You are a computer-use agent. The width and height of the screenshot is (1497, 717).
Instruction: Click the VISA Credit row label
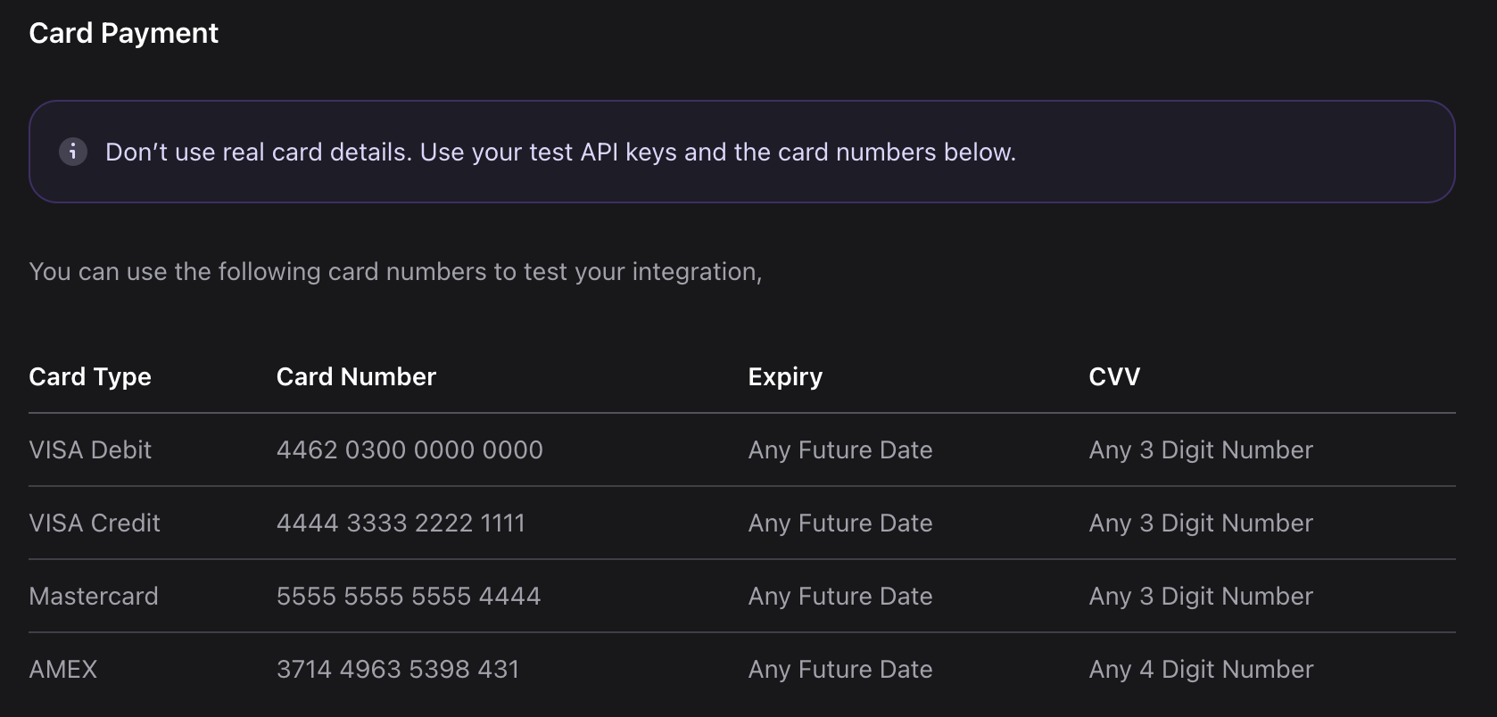(x=95, y=523)
